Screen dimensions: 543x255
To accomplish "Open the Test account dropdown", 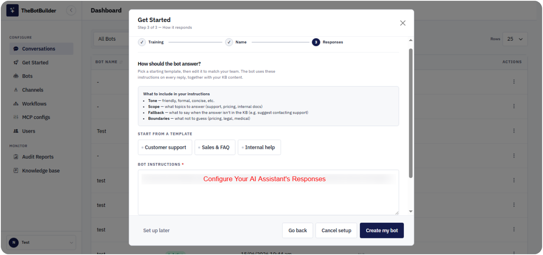I will click(42, 243).
